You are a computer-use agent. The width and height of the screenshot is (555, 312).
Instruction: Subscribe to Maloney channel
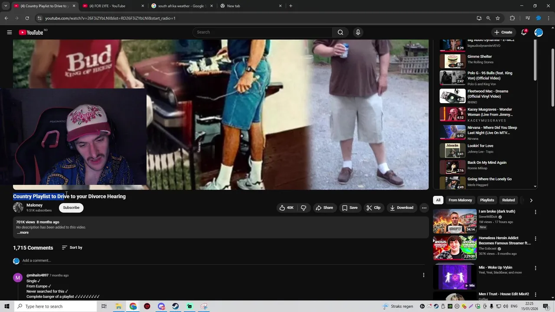click(71, 208)
